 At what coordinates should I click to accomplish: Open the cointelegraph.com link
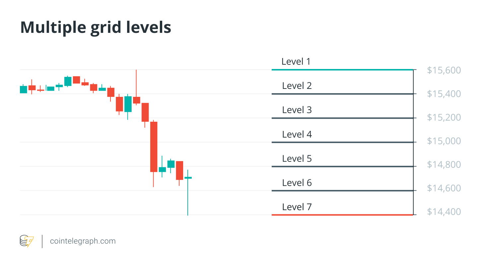click(x=83, y=241)
